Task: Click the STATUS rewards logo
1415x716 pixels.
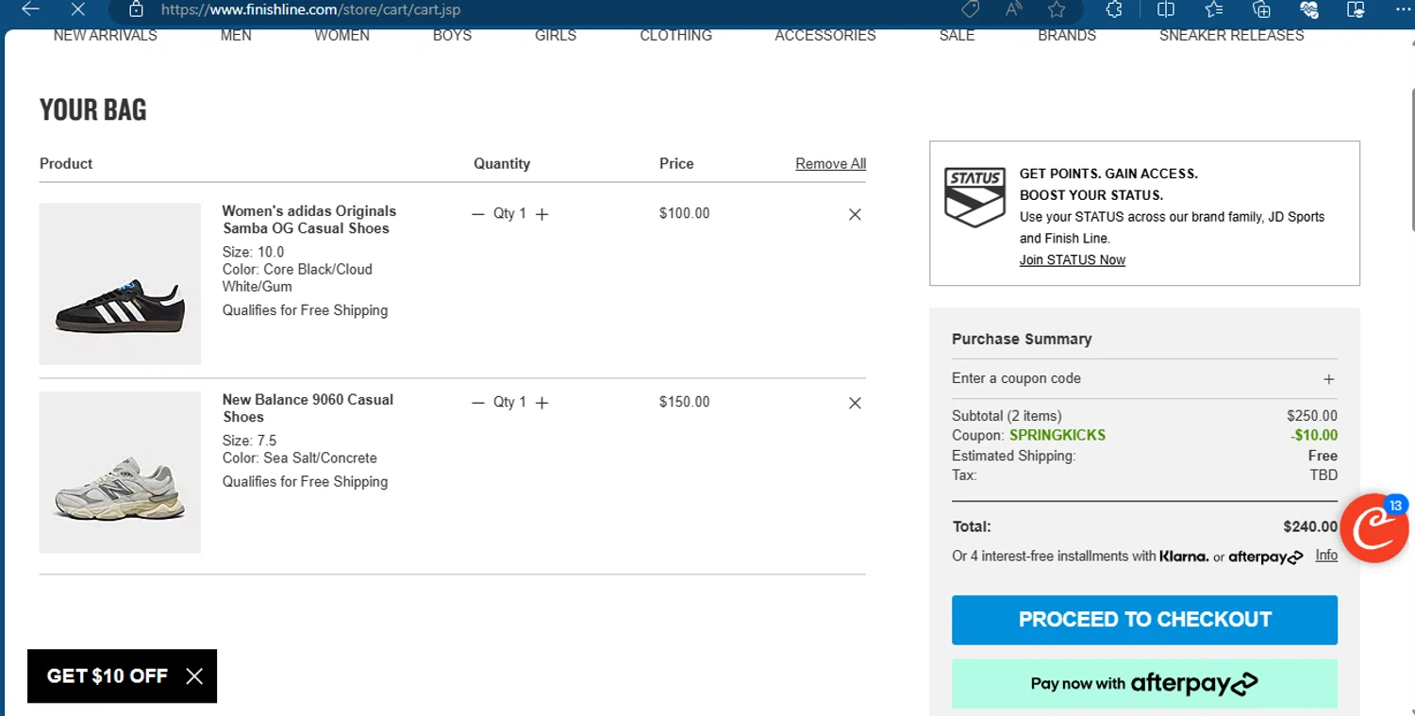Action: [975, 197]
